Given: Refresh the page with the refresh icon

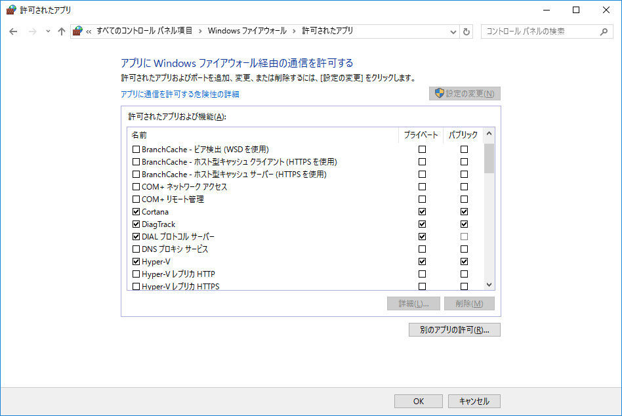Looking at the screenshot, I should point(466,31).
